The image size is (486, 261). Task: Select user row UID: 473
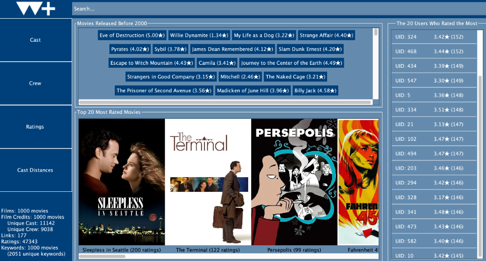tap(434, 226)
